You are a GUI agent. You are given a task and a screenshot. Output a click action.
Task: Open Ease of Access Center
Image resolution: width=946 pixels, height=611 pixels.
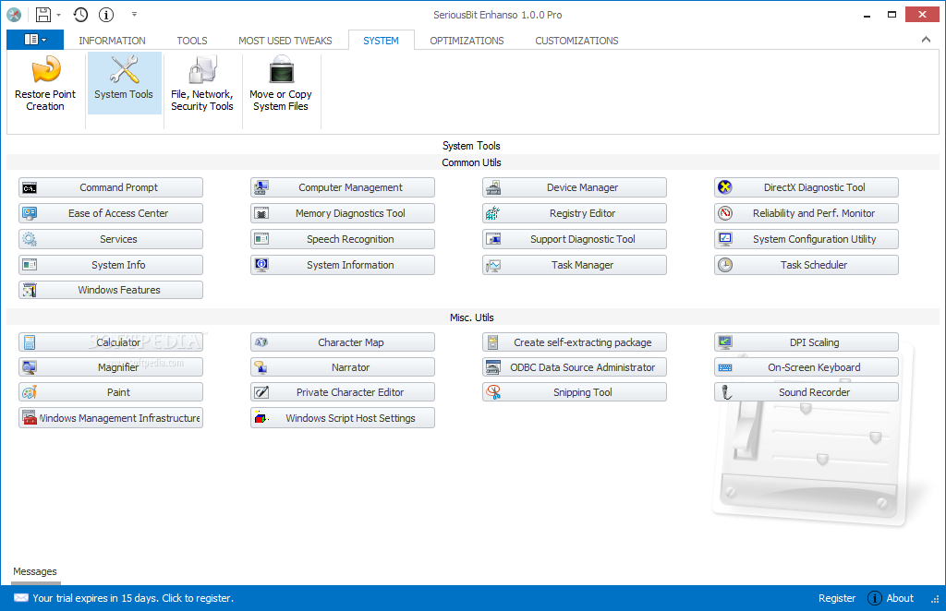pos(111,213)
